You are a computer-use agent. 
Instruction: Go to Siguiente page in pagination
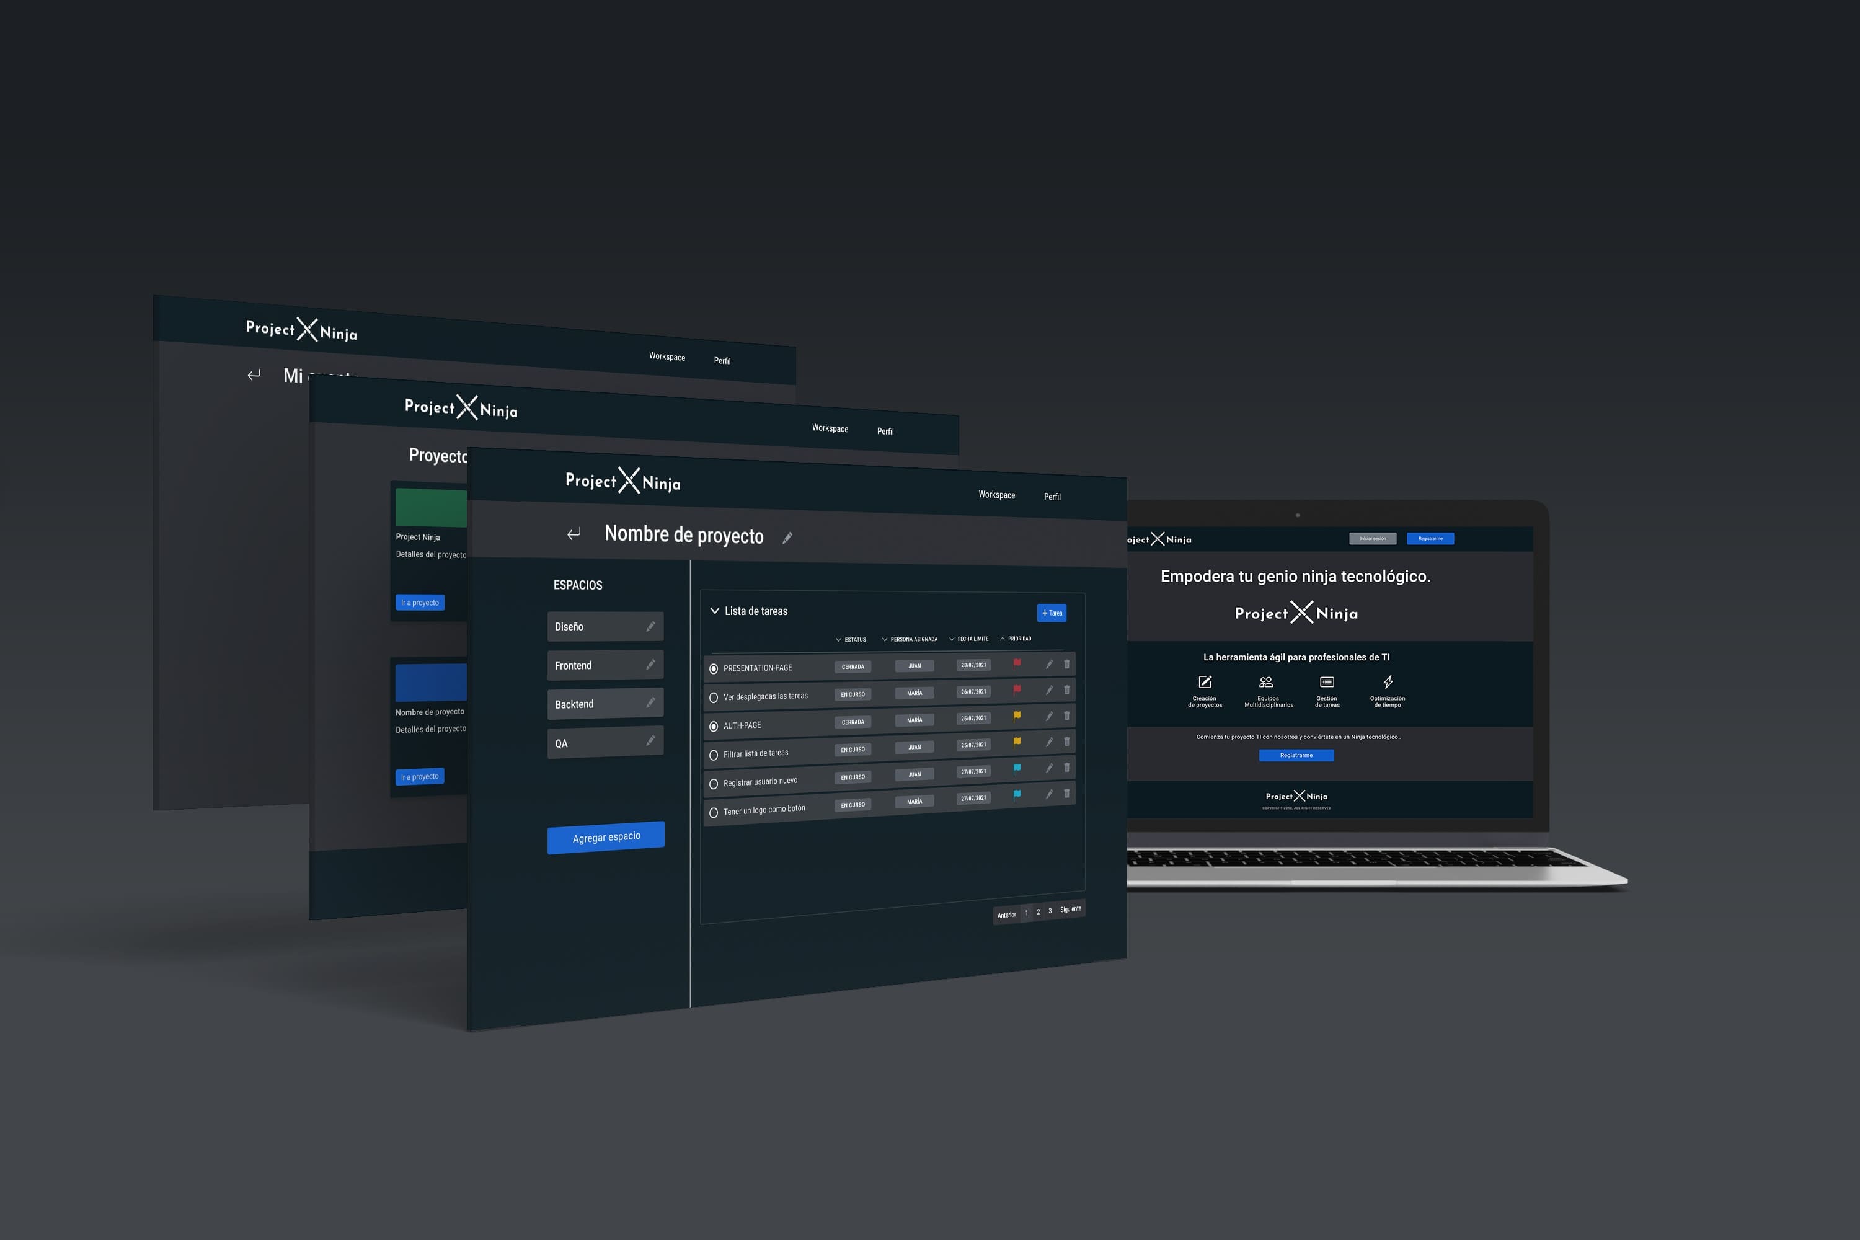click(1070, 910)
